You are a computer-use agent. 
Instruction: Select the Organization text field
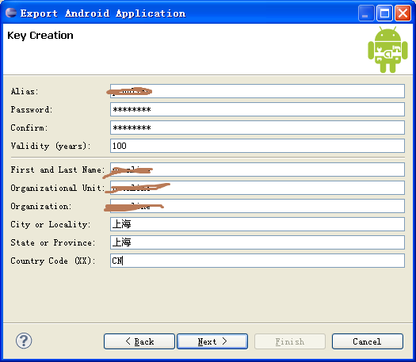coord(258,206)
